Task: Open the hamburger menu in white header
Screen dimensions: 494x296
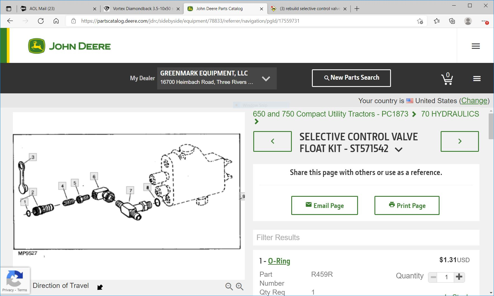Action: click(x=476, y=46)
